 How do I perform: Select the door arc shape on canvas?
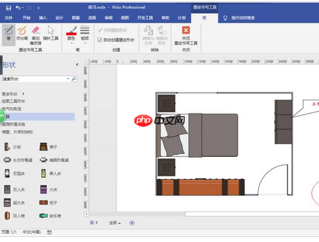[x=273, y=180]
